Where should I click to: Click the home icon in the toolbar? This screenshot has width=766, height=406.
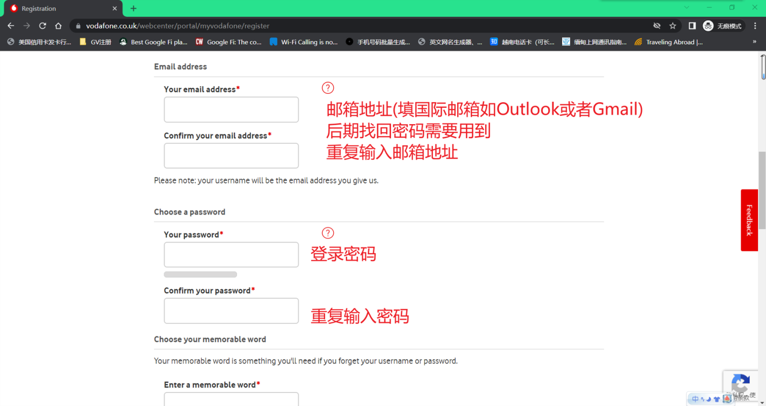click(58, 25)
